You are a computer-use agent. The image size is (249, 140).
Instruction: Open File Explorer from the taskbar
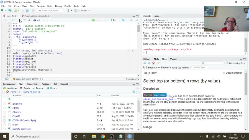pyautogui.click(x=94, y=136)
